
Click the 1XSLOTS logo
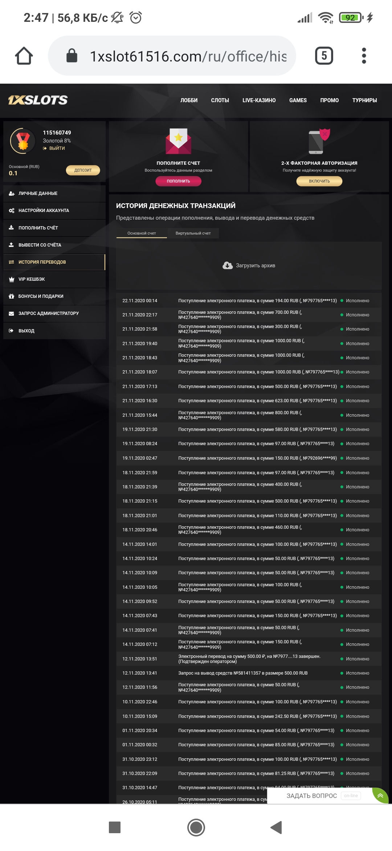point(38,100)
